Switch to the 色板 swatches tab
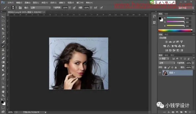This screenshot has height=114, width=196. coord(166,14)
